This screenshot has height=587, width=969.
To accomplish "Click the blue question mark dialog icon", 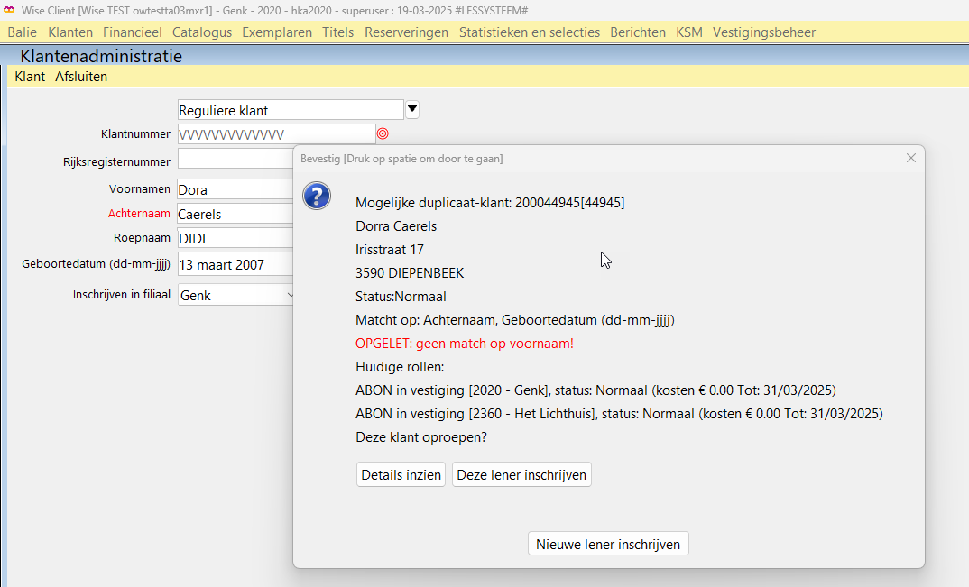I will tap(317, 196).
